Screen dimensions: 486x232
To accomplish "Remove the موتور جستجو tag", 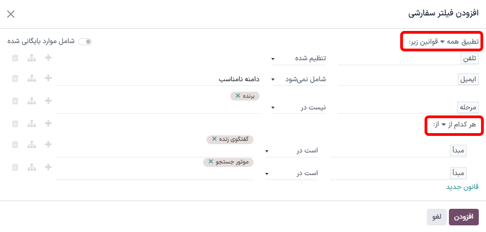I will point(210,162).
